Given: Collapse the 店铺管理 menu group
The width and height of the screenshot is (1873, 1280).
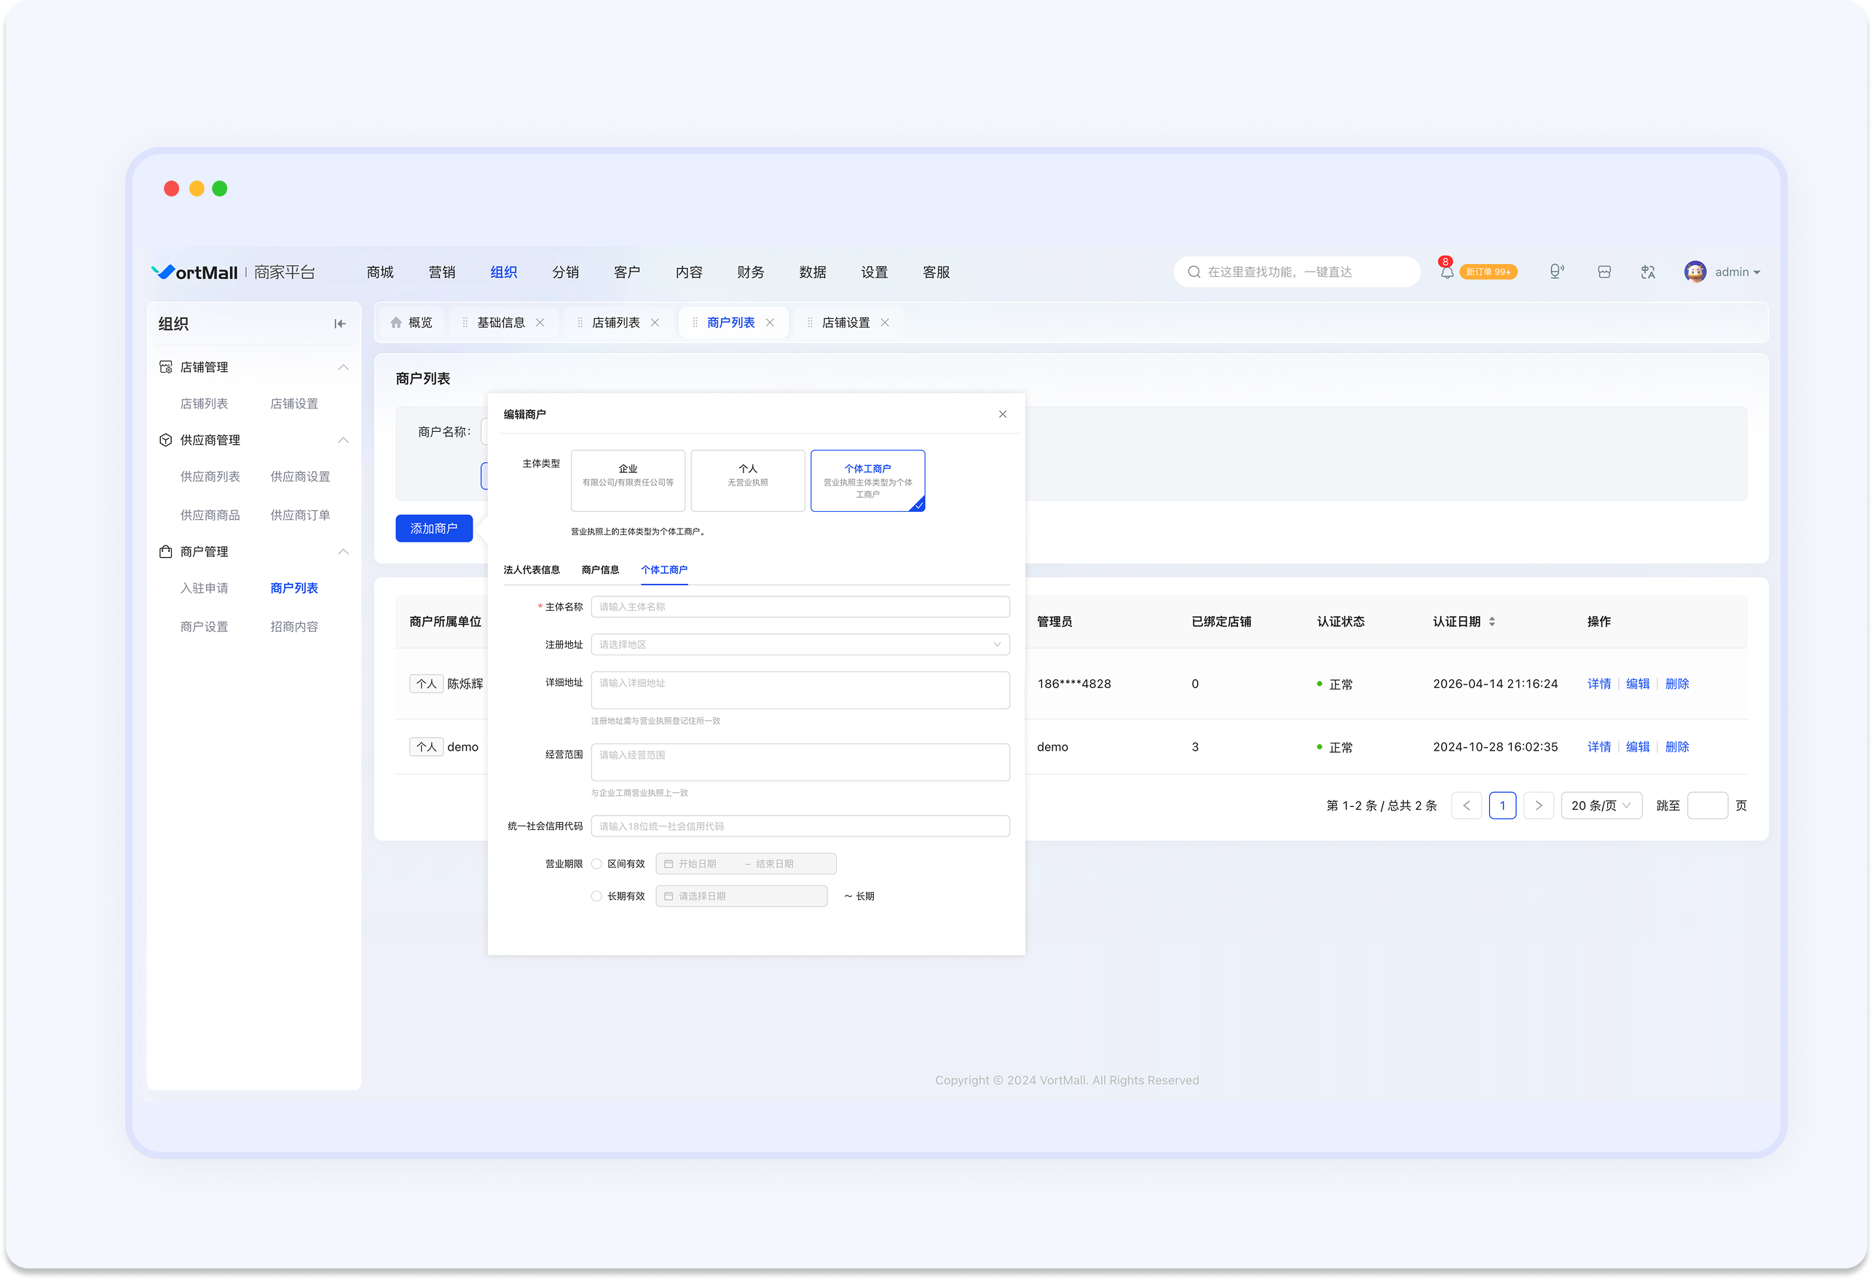Looking at the screenshot, I should pos(343,368).
